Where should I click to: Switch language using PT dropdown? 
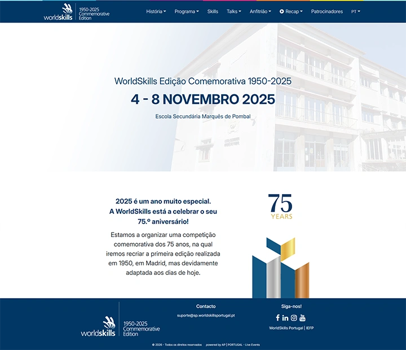pos(355,11)
